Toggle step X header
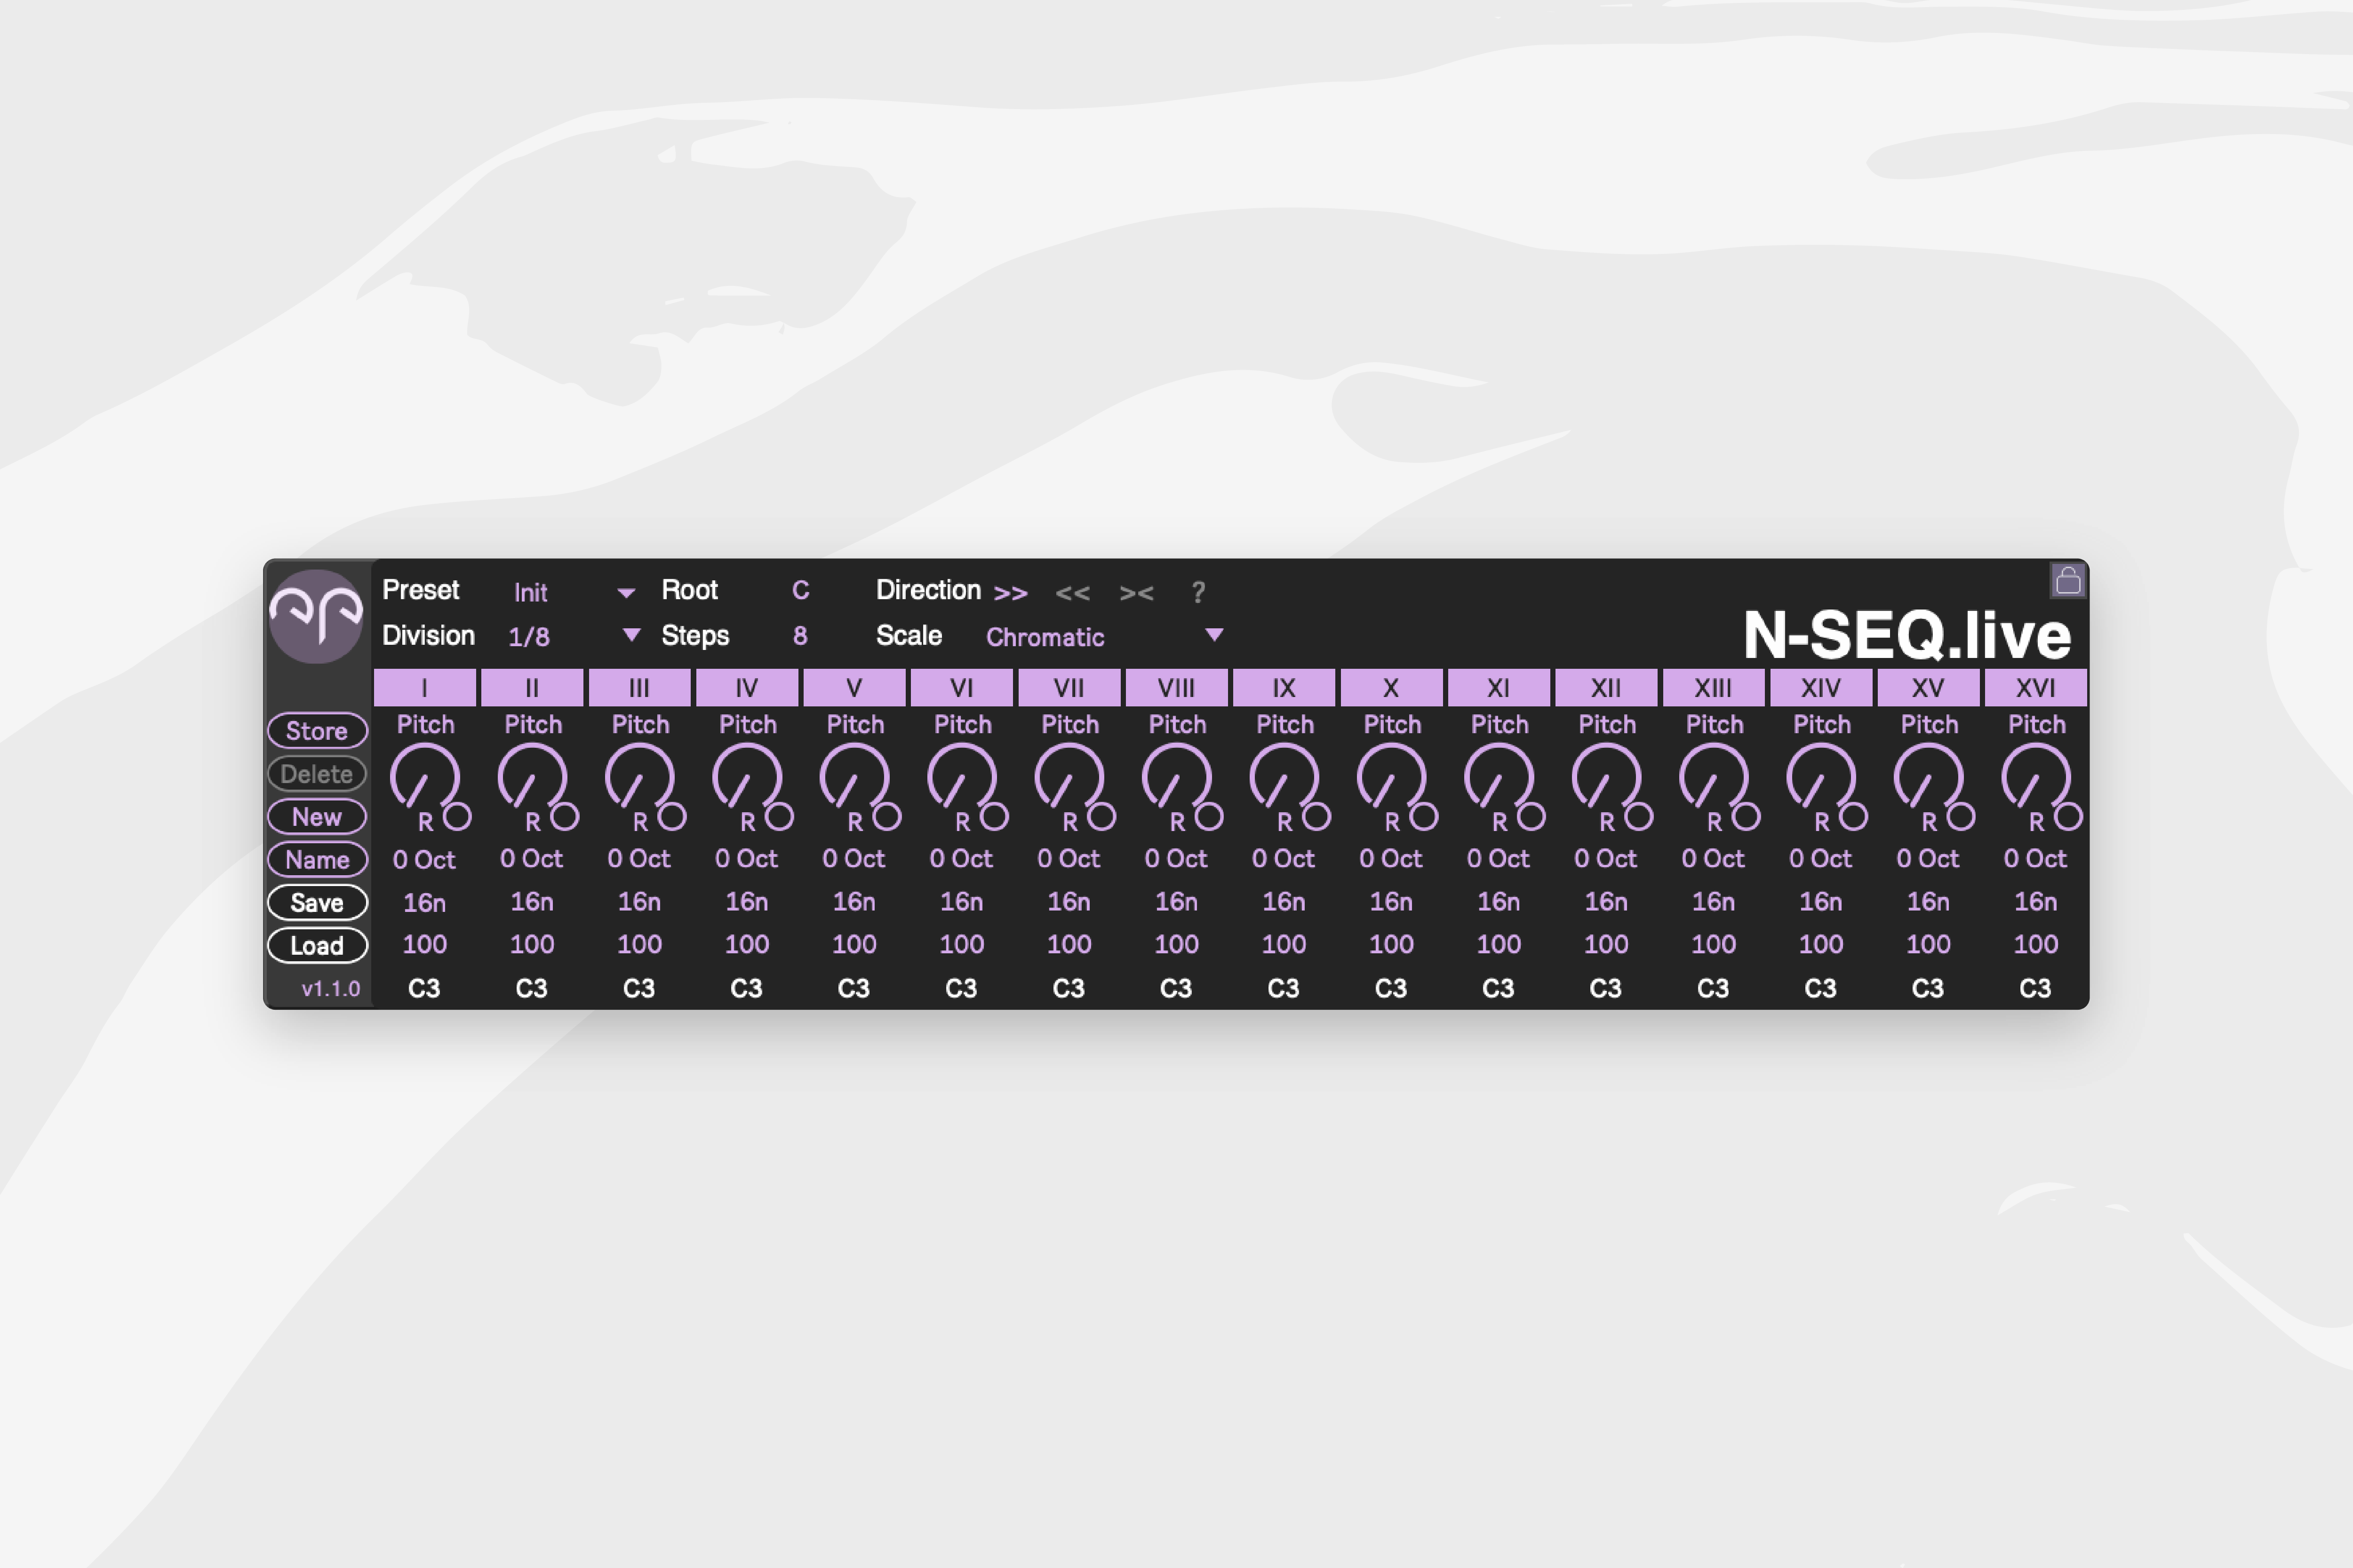Screen dimensions: 2353x1568 point(1391,688)
